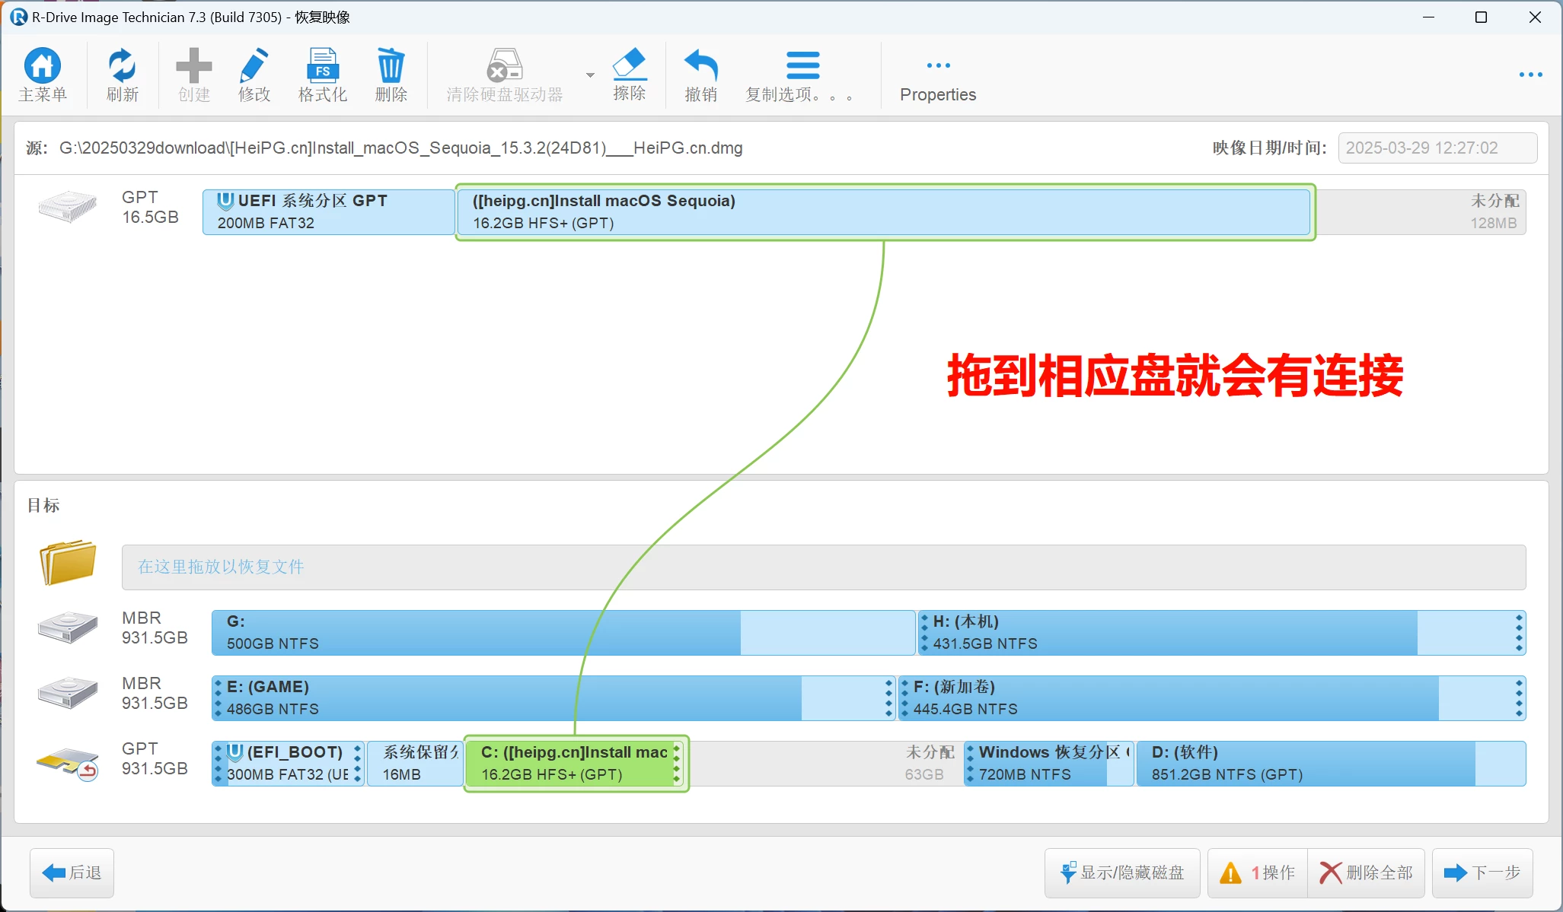This screenshot has width=1563, height=912.
Task: Expand the 清除硬盘驱动器 dropdown arrow
Action: [590, 75]
